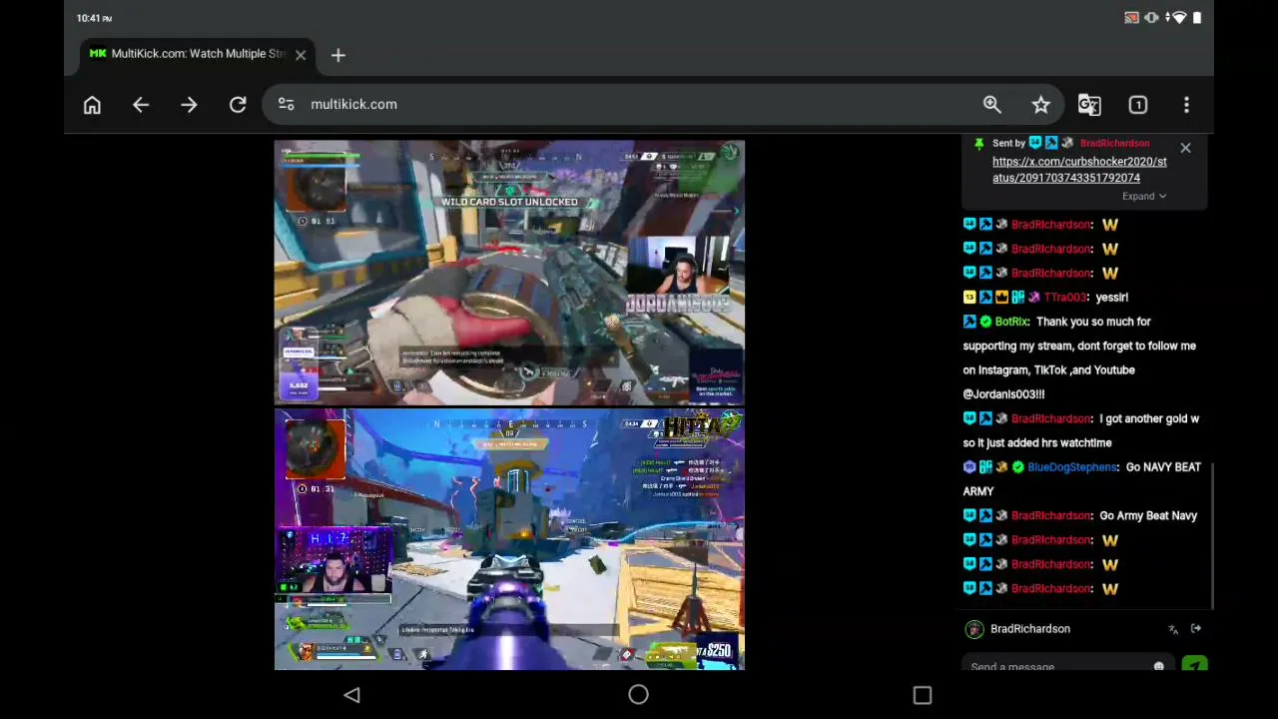Click the green pin icon
This screenshot has height=719, width=1278.
(x=978, y=144)
